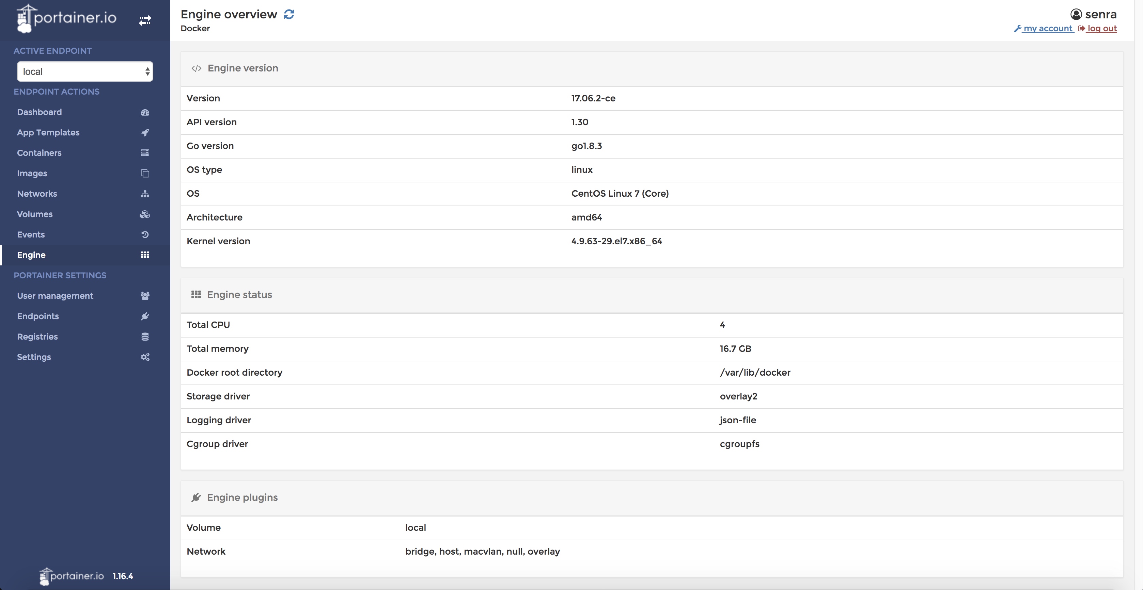This screenshot has width=1143, height=590.
Task: Click the portainer.io logo at top left
Action: [66, 18]
